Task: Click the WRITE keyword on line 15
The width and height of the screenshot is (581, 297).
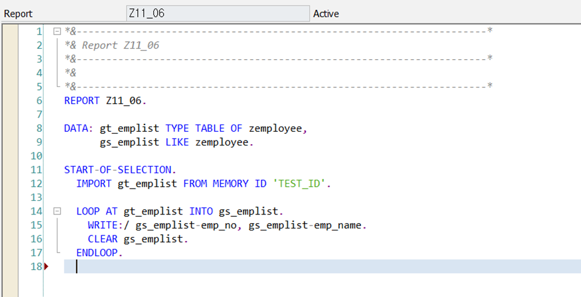Action: (x=103, y=225)
